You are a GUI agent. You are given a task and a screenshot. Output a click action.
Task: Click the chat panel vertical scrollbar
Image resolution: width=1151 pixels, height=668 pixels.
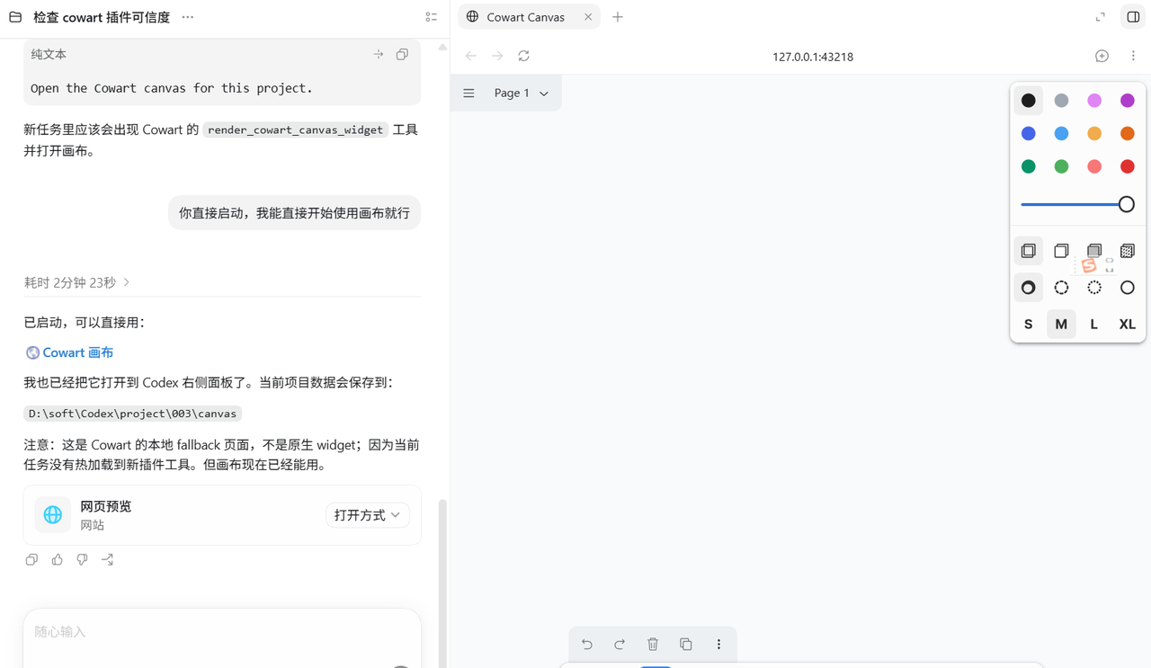pos(442,584)
